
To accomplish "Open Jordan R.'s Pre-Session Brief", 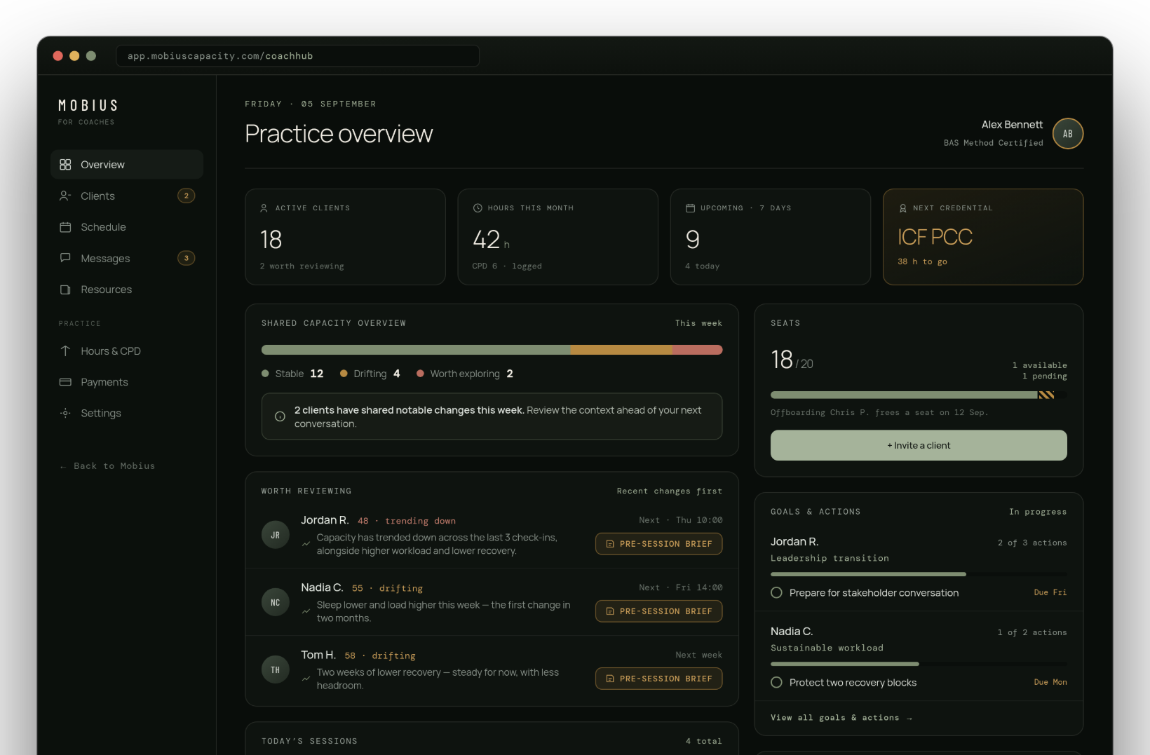I will 658,544.
